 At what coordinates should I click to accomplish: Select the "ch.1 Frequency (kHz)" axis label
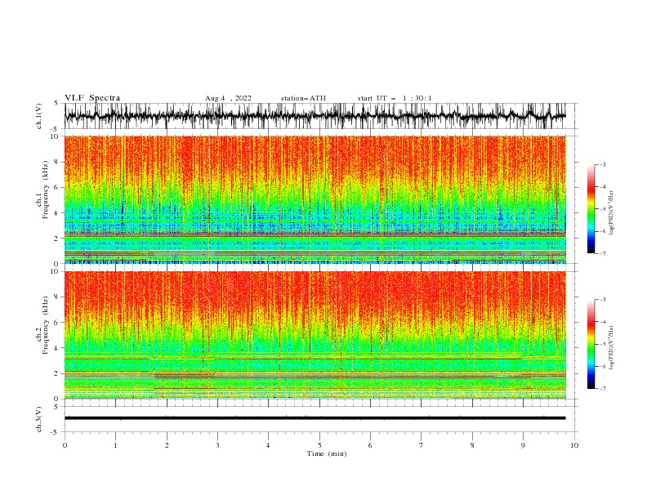[x=42, y=188]
